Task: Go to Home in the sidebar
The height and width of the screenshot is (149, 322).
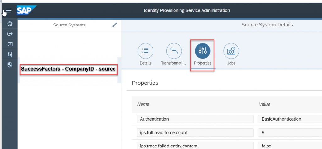Action: tap(10, 23)
